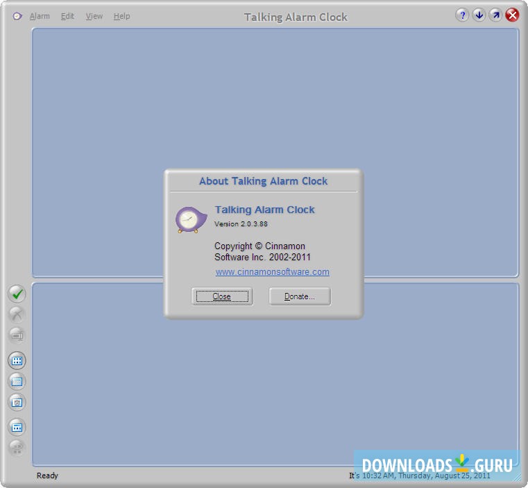Open the Edit menu
Viewport: 528px width, 488px height.
[x=67, y=16]
